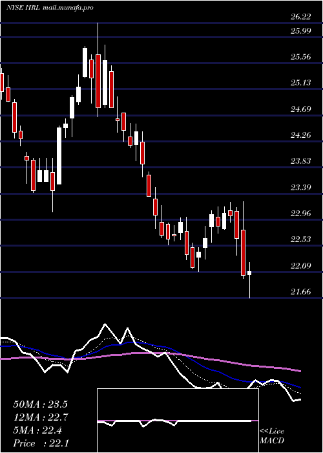
Task: Click the 50MA : 23.5 readout
Action: click(41, 404)
